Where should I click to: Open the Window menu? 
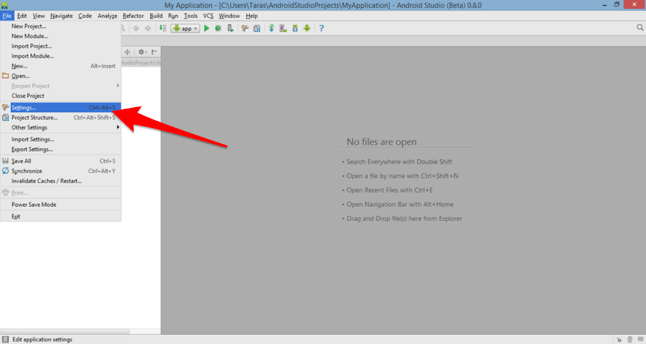click(x=229, y=15)
